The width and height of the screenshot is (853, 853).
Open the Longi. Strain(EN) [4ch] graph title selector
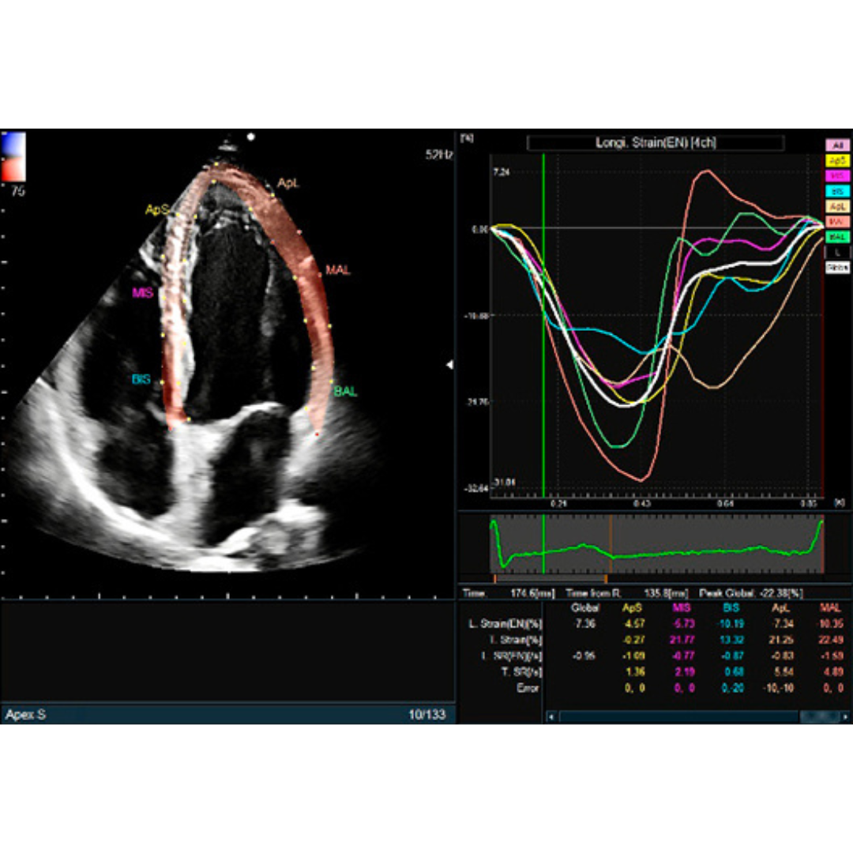(656, 143)
